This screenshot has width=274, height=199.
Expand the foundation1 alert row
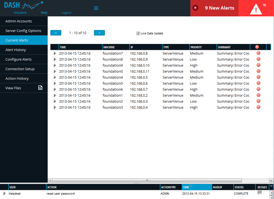pos(55,95)
